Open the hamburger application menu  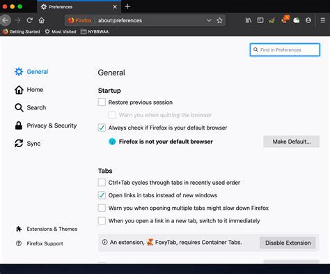(323, 20)
